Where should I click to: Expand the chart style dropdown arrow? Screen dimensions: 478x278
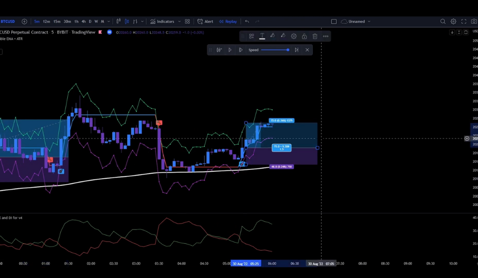coord(142,22)
